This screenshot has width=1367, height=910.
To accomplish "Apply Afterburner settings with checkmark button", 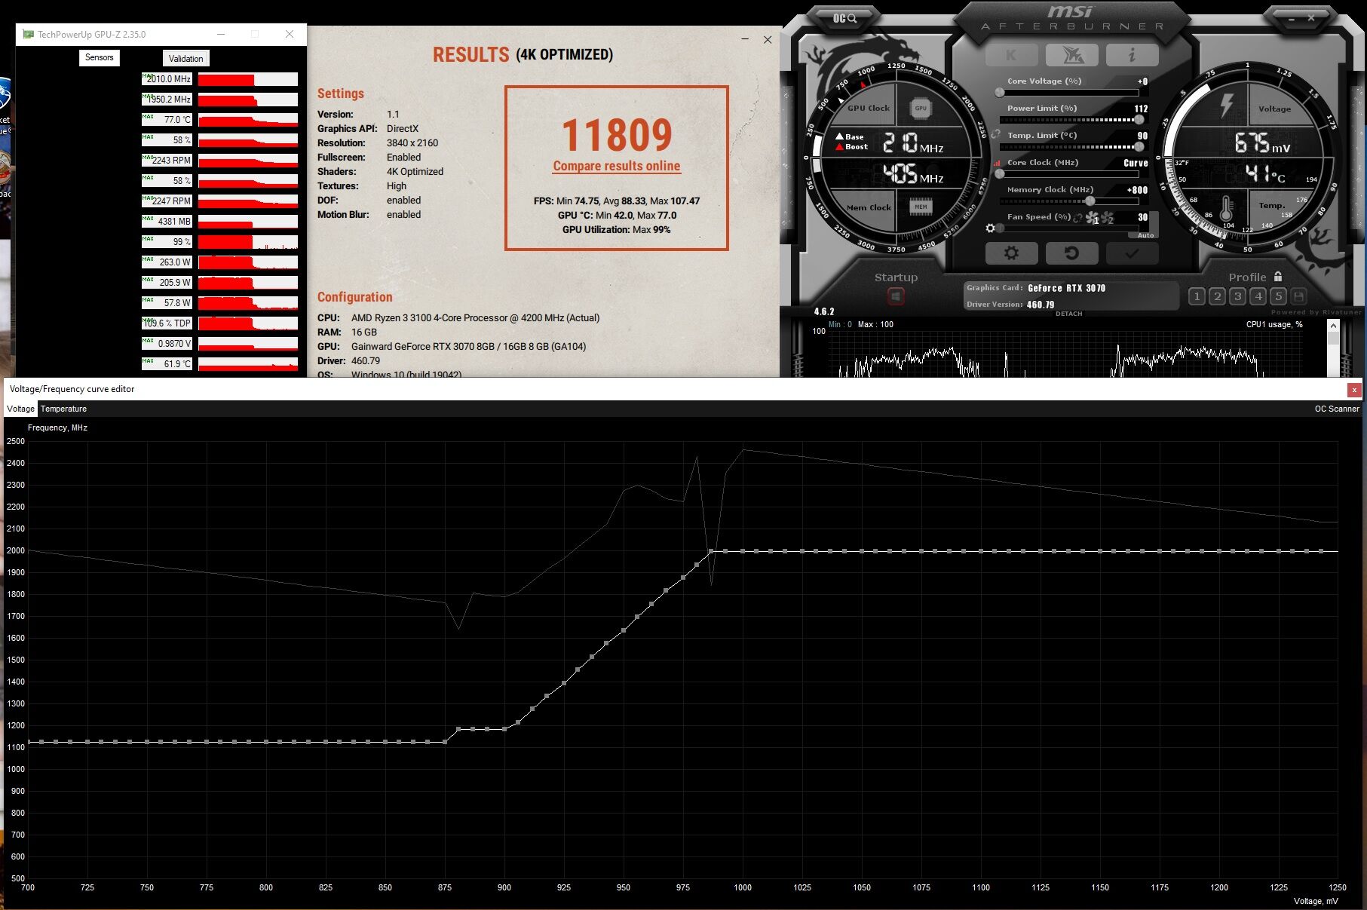I will point(1132,253).
